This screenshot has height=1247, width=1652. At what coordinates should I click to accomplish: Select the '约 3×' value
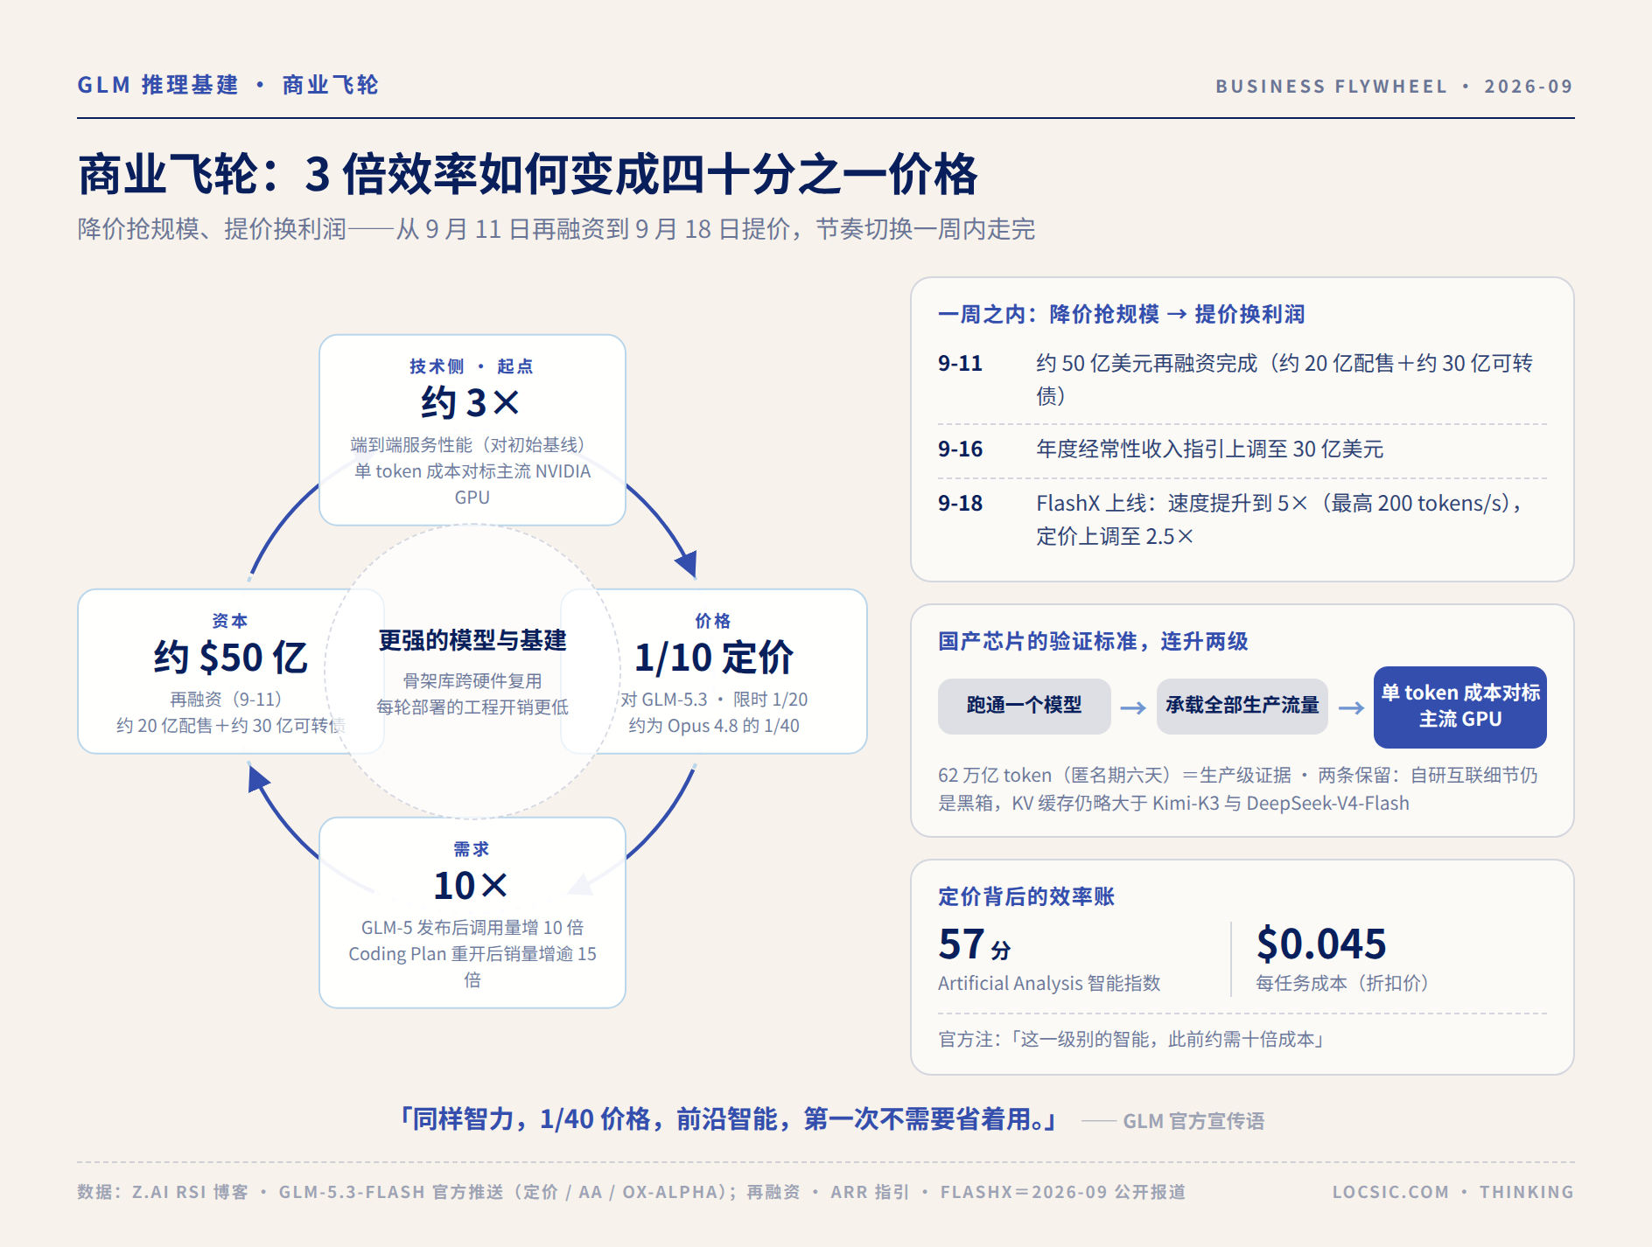472,403
